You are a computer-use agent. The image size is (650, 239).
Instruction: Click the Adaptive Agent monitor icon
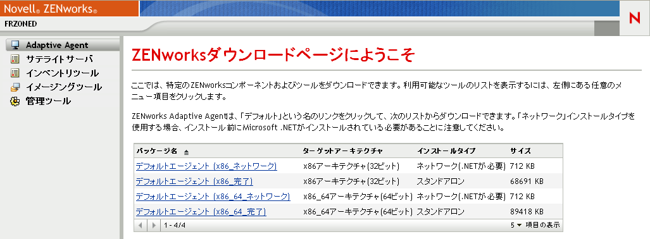pos(15,45)
